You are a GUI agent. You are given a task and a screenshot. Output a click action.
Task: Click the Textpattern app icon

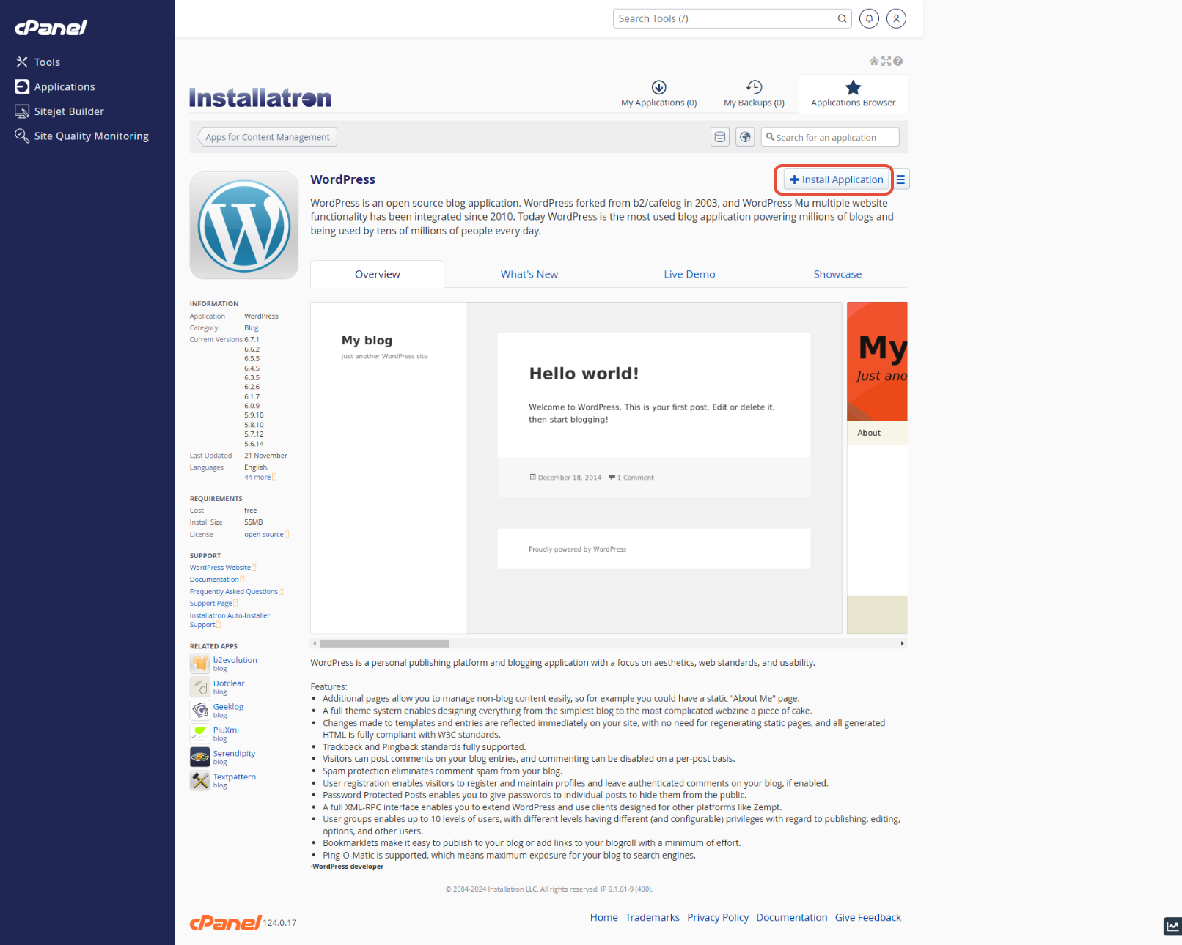[x=199, y=781]
